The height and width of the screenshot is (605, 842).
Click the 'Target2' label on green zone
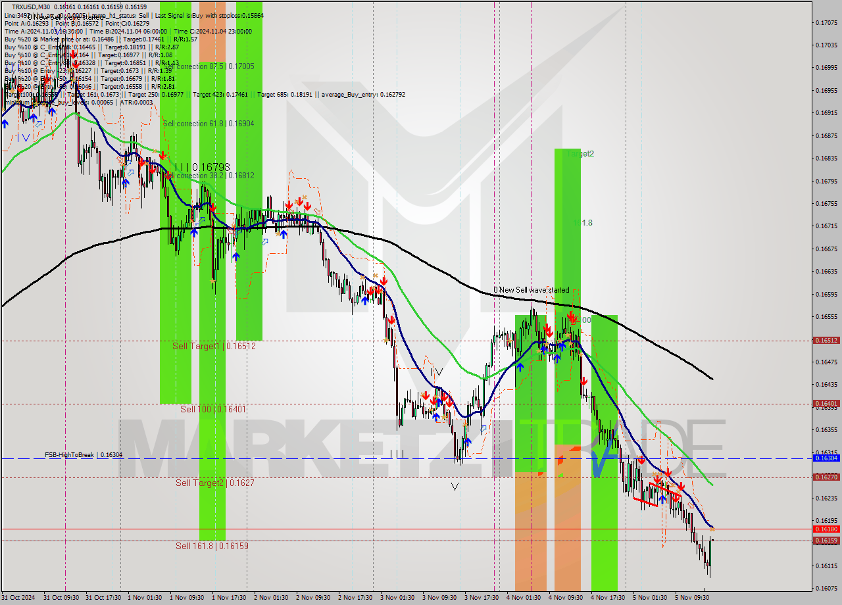[581, 154]
